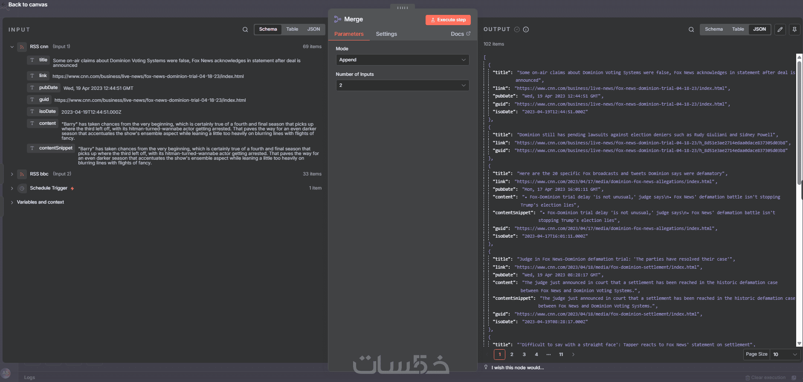Open the Mode dropdown showing Append
803x382 pixels.
[403, 60]
